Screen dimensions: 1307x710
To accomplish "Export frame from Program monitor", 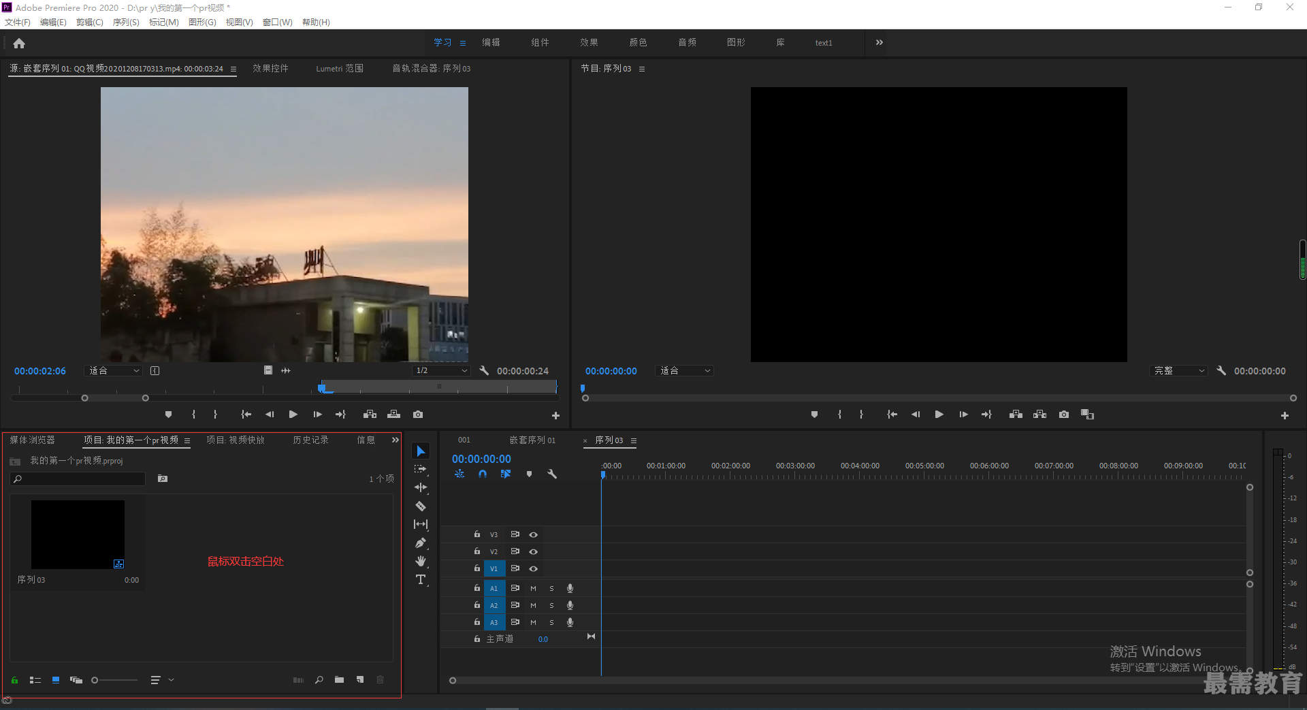I will (1064, 414).
